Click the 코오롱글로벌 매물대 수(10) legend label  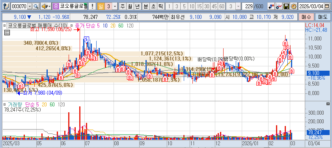[x=37, y=26]
